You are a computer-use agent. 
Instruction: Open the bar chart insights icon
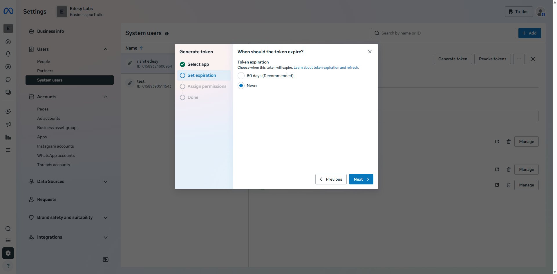click(x=8, y=137)
